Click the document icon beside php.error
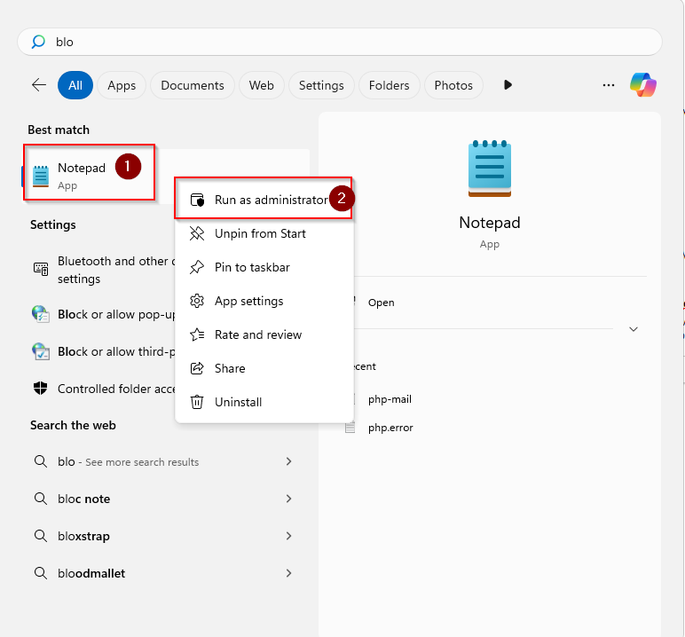 click(350, 428)
